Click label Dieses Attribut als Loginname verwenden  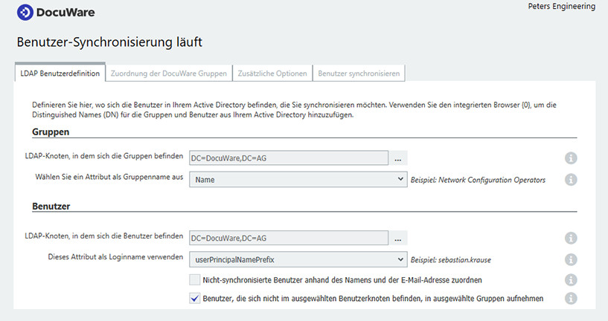[x=115, y=256]
